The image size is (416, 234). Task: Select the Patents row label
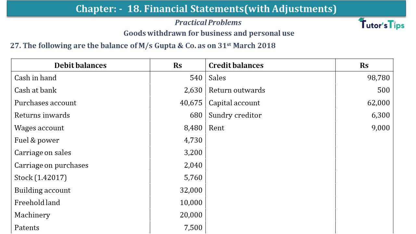(27, 227)
